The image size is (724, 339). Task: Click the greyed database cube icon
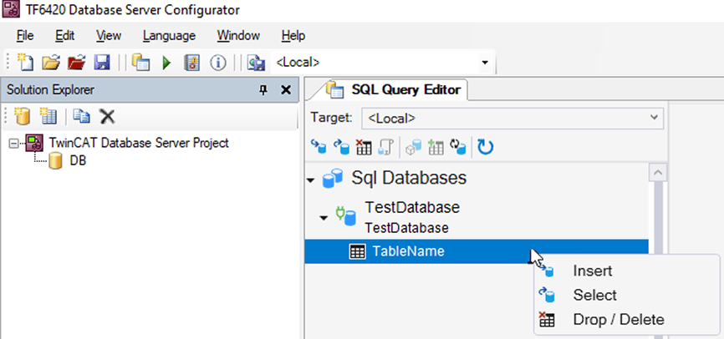click(x=413, y=147)
